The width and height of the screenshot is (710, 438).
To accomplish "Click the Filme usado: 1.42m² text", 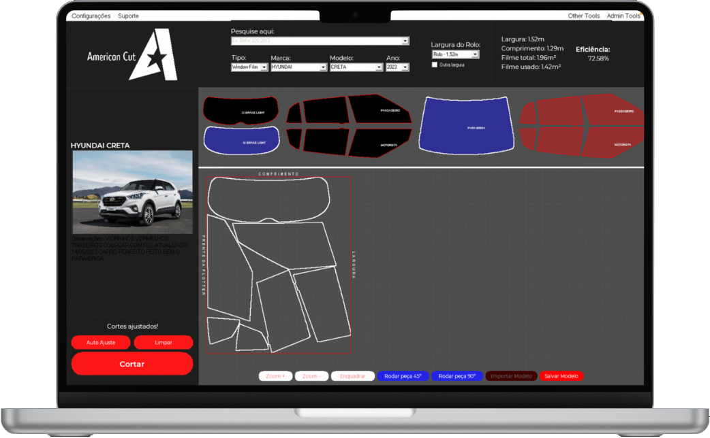I will tap(531, 67).
